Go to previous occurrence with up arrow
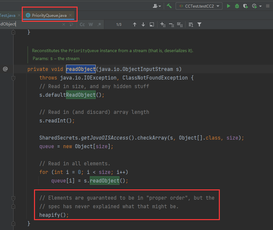Image resolution: width=273 pixels, height=230 pixels. point(135,24)
